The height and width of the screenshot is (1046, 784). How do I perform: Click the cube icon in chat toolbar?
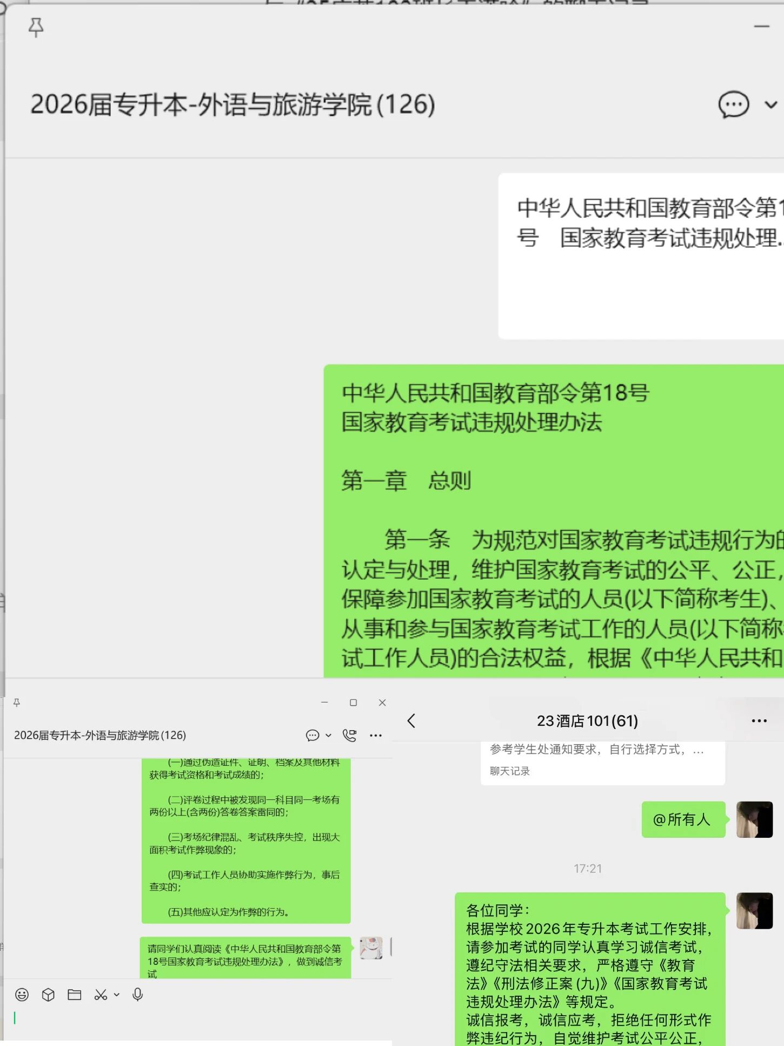pos(48,995)
